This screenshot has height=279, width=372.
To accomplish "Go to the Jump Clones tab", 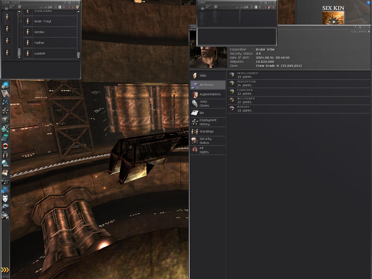I will (x=208, y=103).
